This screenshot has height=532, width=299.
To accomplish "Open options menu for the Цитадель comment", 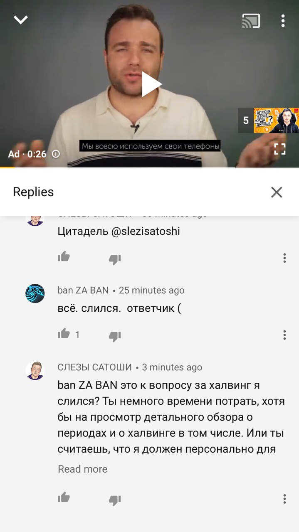I will (x=284, y=258).
